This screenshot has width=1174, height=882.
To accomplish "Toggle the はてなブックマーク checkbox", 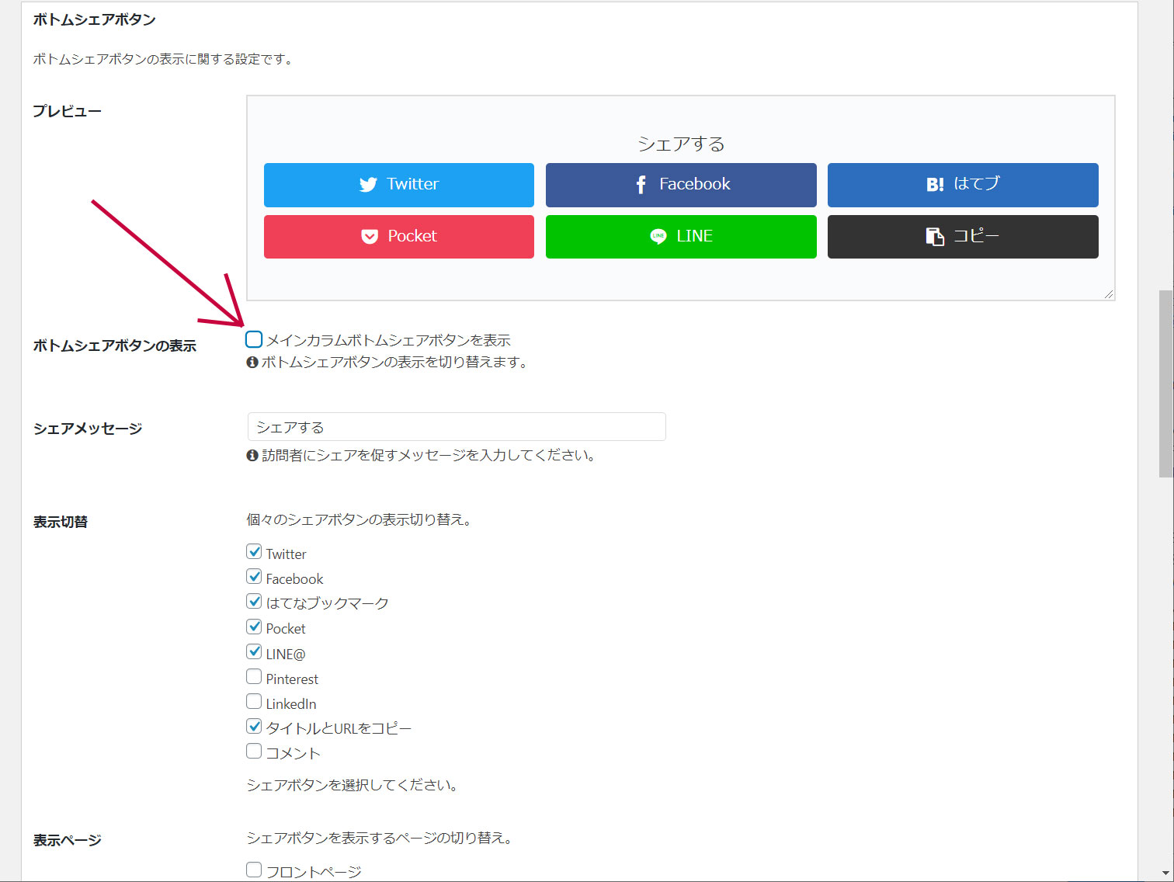I will pyautogui.click(x=254, y=602).
